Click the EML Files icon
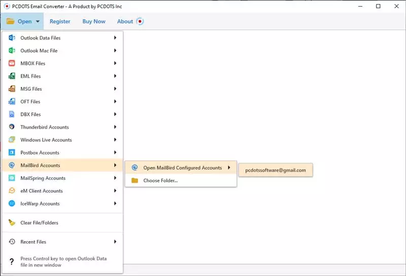This screenshot has height=276, width=406. pyautogui.click(x=12, y=76)
